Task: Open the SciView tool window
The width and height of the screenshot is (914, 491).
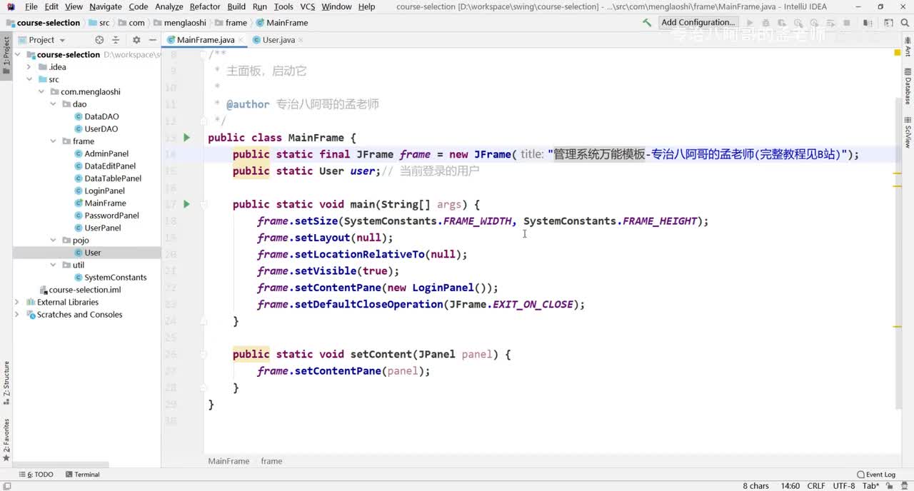Action: coord(908,131)
